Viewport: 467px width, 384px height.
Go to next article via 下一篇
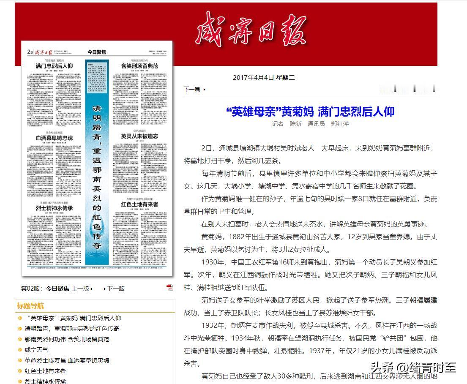point(192,89)
